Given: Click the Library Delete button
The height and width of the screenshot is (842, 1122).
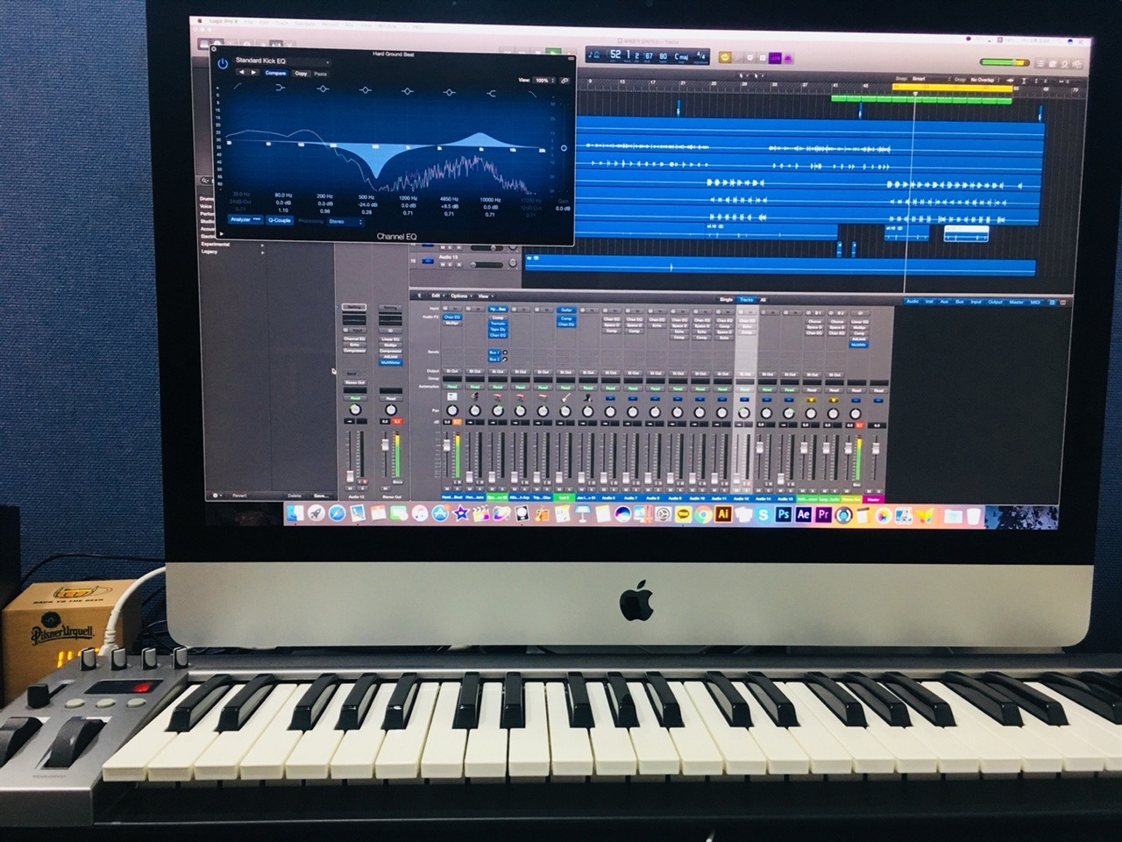Looking at the screenshot, I should tap(295, 496).
